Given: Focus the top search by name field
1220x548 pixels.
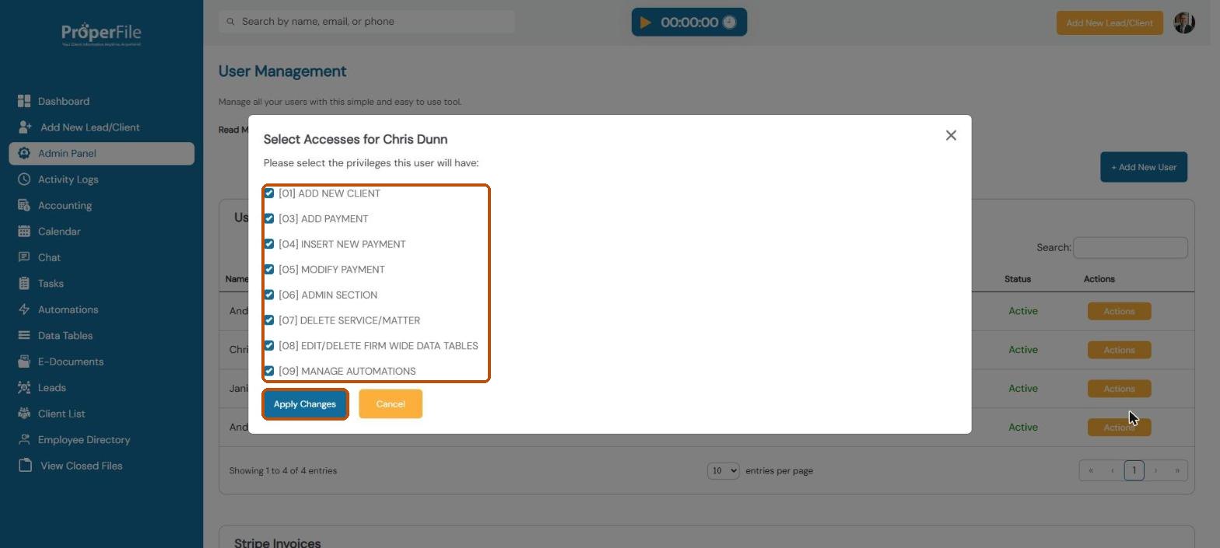Looking at the screenshot, I should pos(366,22).
